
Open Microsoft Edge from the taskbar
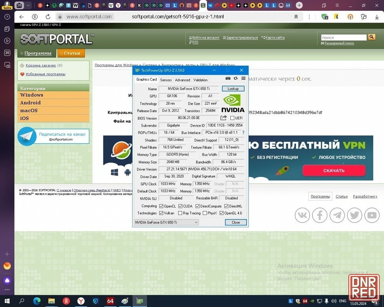click(36, 301)
